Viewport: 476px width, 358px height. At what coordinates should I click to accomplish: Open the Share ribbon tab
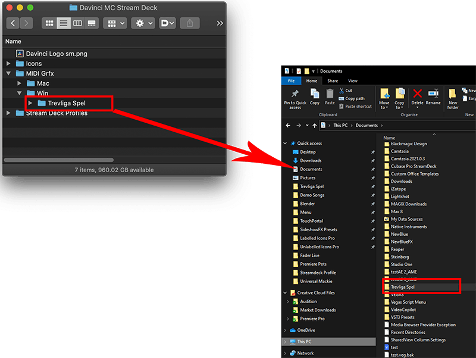click(333, 81)
